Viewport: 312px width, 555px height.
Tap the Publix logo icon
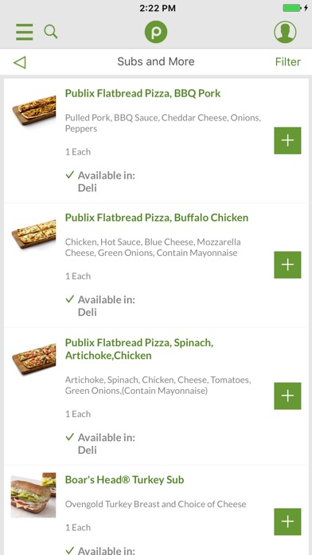tap(156, 32)
